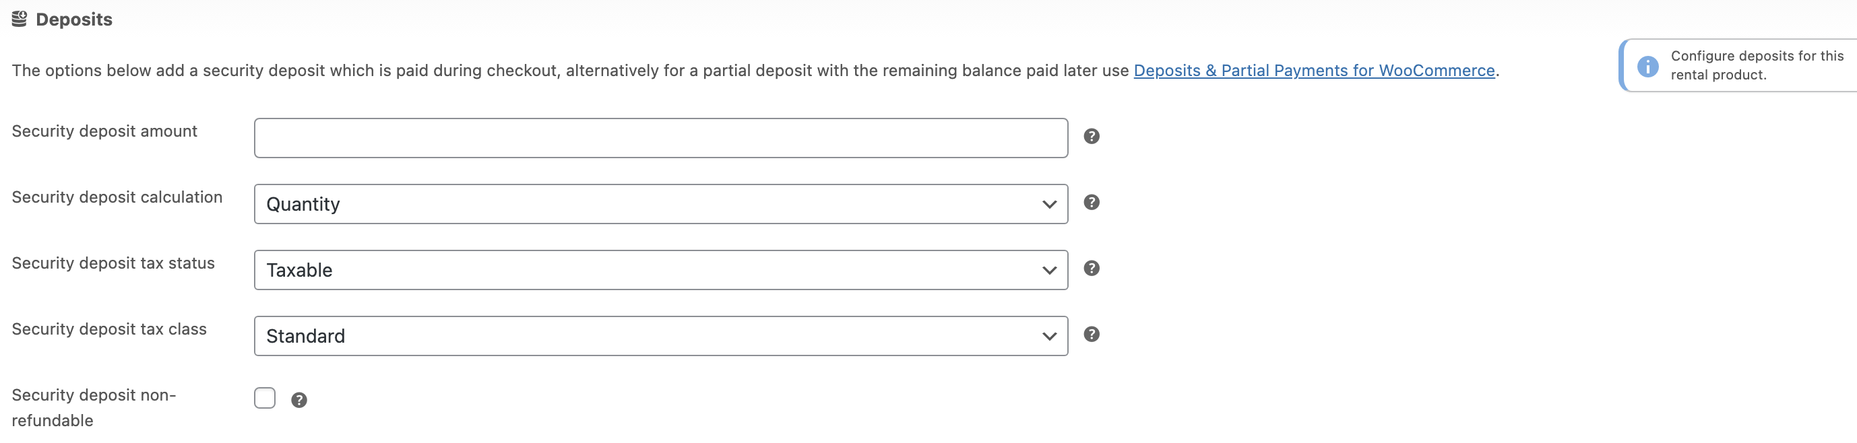The height and width of the screenshot is (443, 1857).
Task: Click help icon beside Security deposit calculation
Action: tap(1092, 203)
